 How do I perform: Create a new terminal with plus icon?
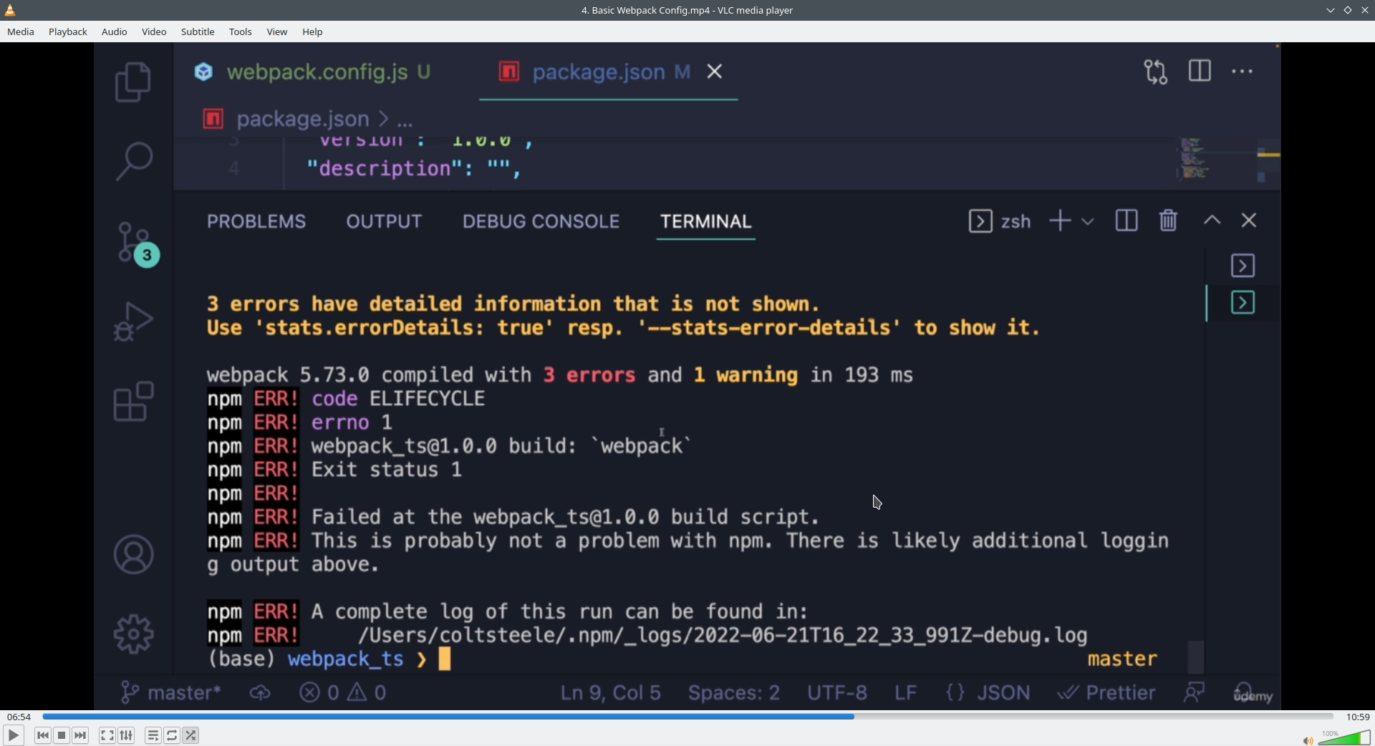1060,221
